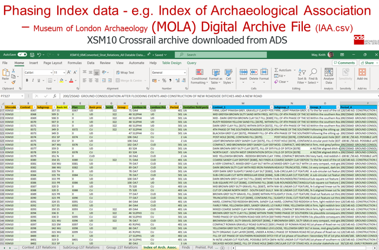Apply Conditional Formatting
Screen dimensions: 379x250
click(200, 75)
